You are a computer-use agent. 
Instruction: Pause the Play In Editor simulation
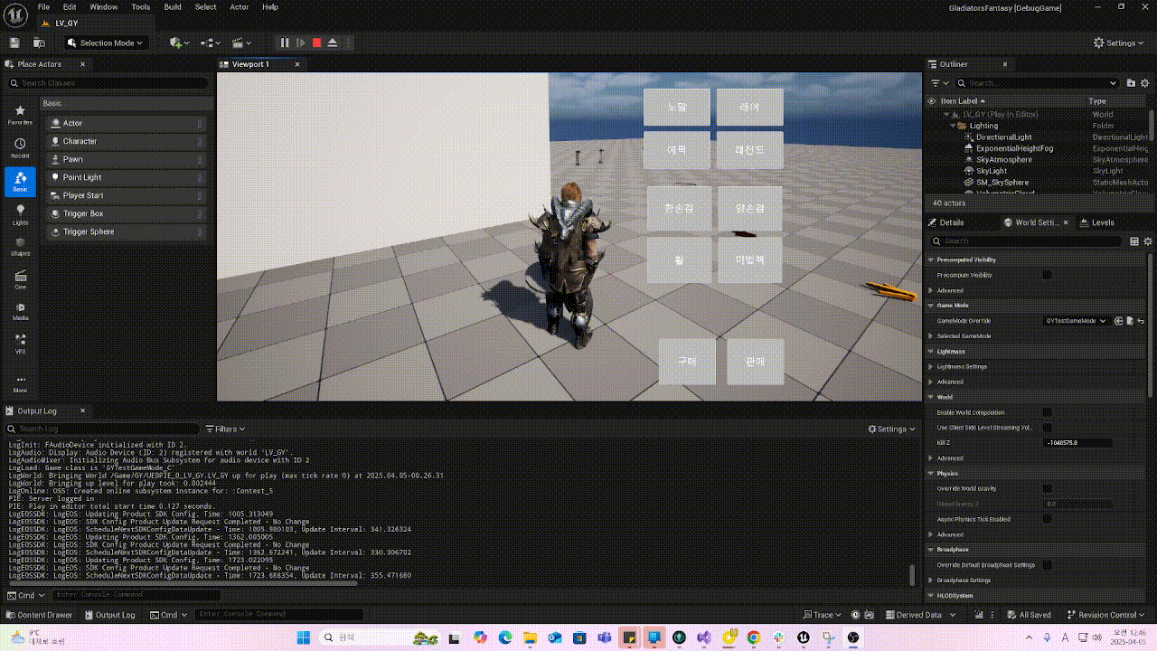[285, 42]
